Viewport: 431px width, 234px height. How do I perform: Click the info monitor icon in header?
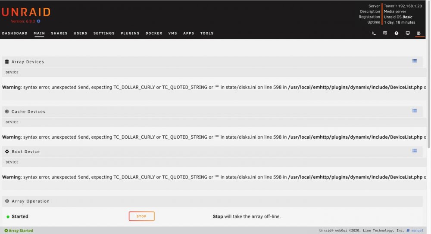coord(408,33)
